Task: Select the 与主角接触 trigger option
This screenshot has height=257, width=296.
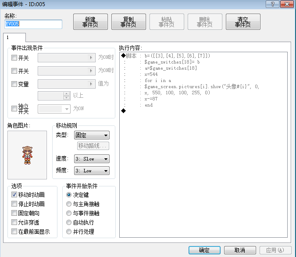Action: [69, 204]
